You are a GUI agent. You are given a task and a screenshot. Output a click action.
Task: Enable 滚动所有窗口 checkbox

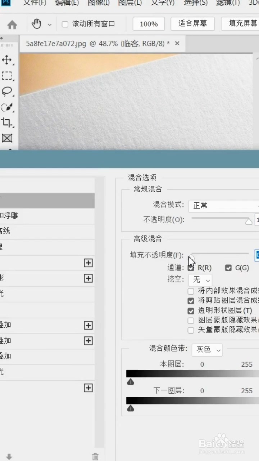[65, 24]
